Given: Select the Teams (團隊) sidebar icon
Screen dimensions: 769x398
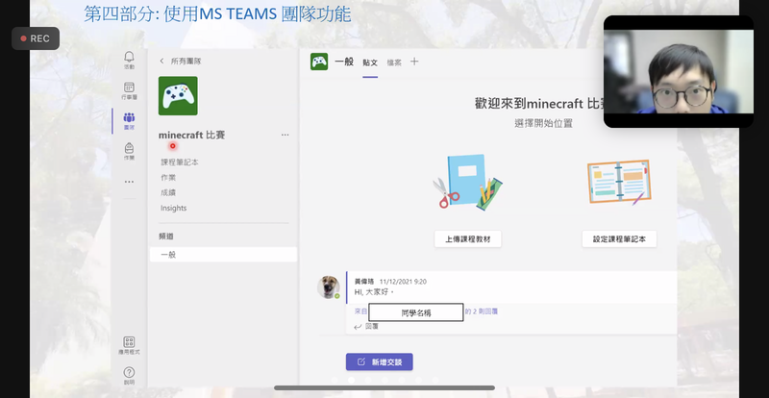Looking at the screenshot, I should (129, 120).
